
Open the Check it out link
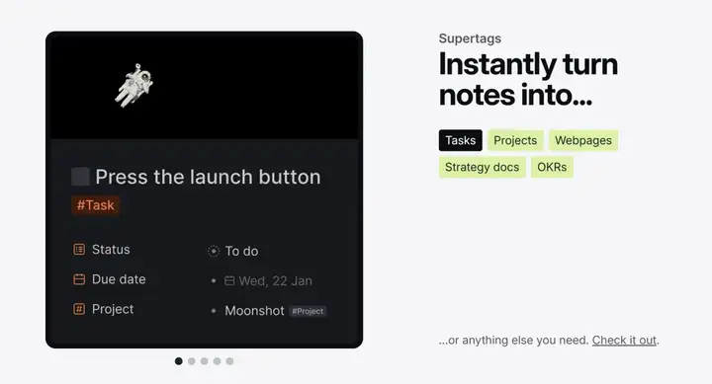coord(624,340)
